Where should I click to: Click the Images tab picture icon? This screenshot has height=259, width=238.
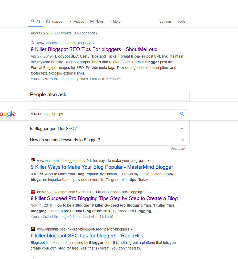pos(48,22)
